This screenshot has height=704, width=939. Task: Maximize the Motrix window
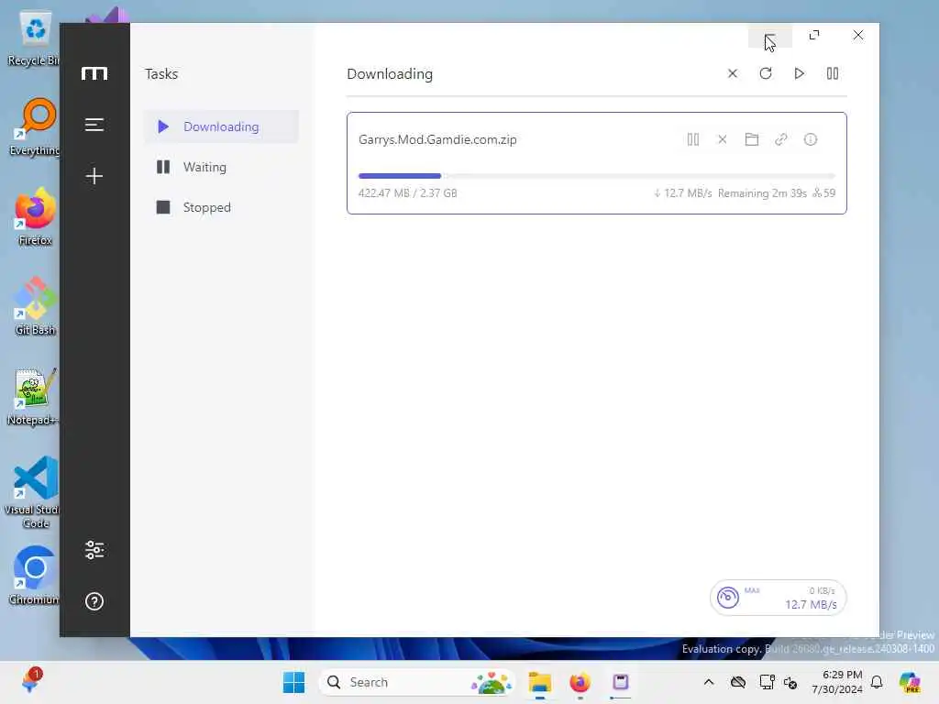point(814,36)
